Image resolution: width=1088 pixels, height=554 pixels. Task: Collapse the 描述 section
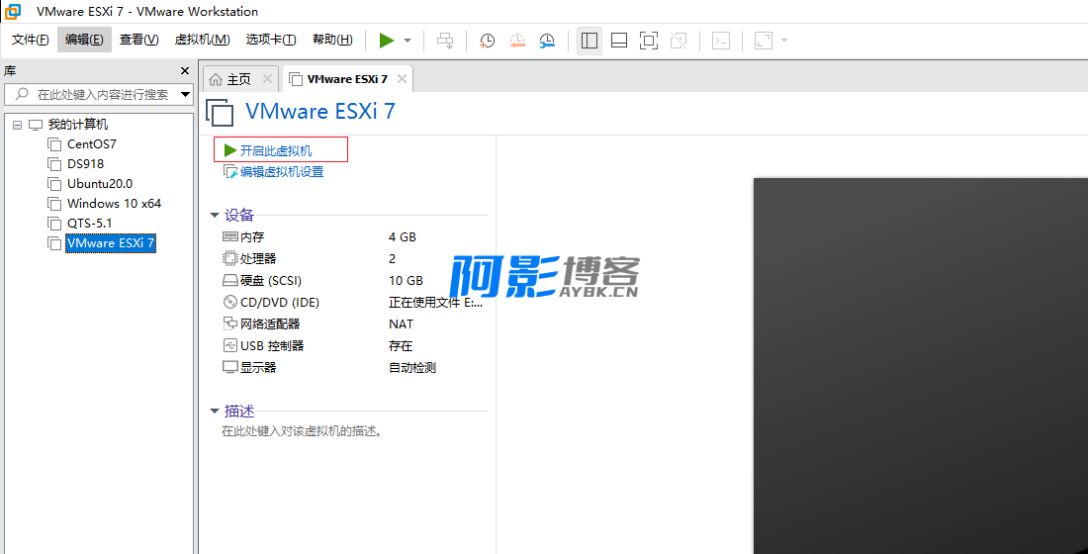point(215,411)
